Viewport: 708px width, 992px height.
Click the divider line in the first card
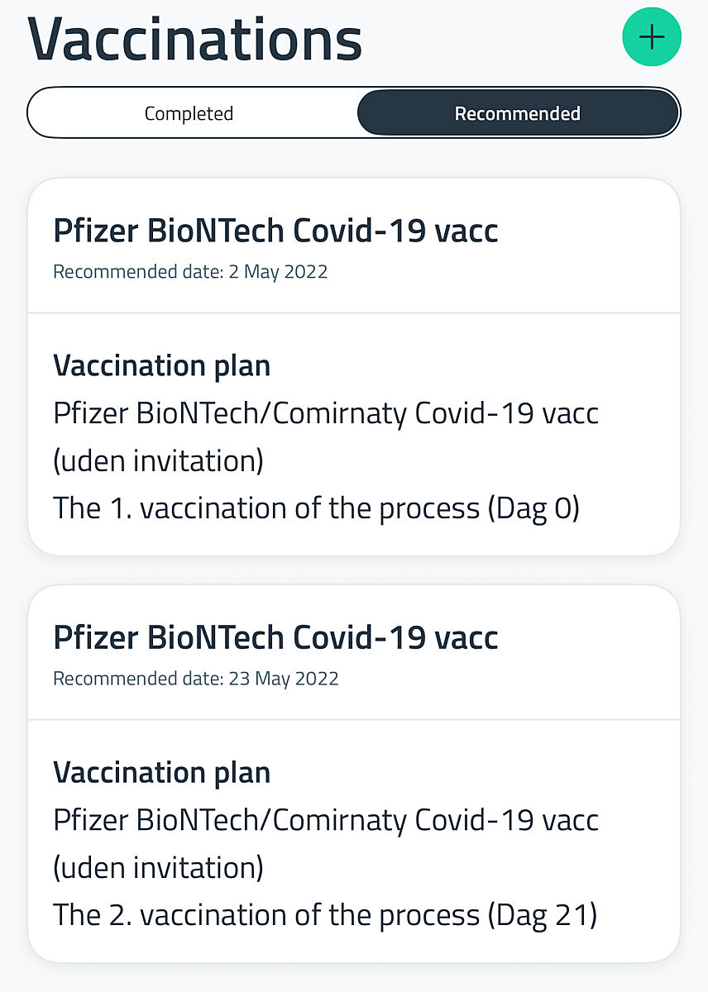(354, 313)
